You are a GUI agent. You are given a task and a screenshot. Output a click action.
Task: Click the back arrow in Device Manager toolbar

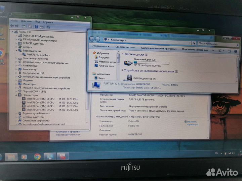click(12, 26)
